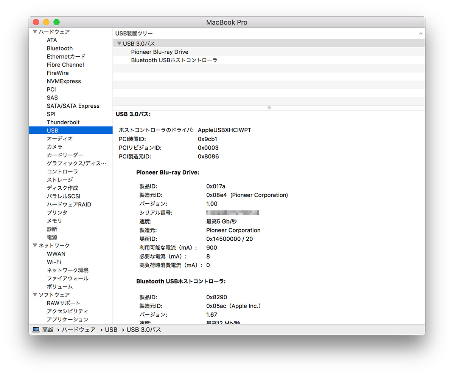
Task: Click USB 3.0バス in the path bar
Action: coord(144,330)
